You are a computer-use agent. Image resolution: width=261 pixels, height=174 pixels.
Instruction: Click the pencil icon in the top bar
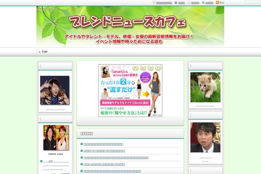pos(154,2)
